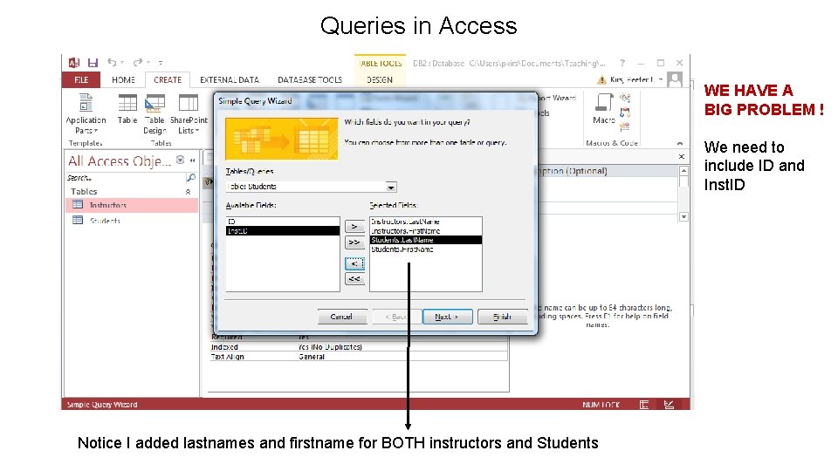Open Table Design from the ribbon
This screenshot has width=838, height=471.
click(x=155, y=113)
